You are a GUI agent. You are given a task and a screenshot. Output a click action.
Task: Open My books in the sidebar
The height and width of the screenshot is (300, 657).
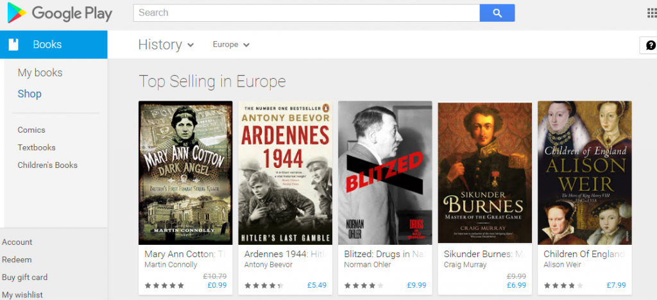coord(40,73)
